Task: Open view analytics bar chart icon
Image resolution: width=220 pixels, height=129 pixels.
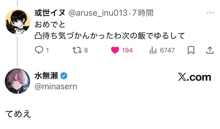Action: pos(153,50)
